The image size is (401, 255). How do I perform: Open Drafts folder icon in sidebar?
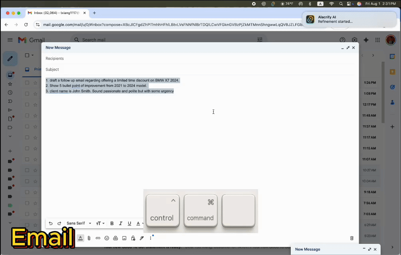point(10,119)
